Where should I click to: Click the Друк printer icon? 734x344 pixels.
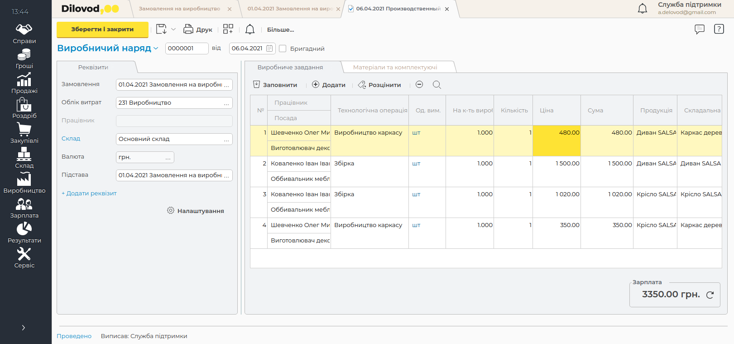click(188, 29)
